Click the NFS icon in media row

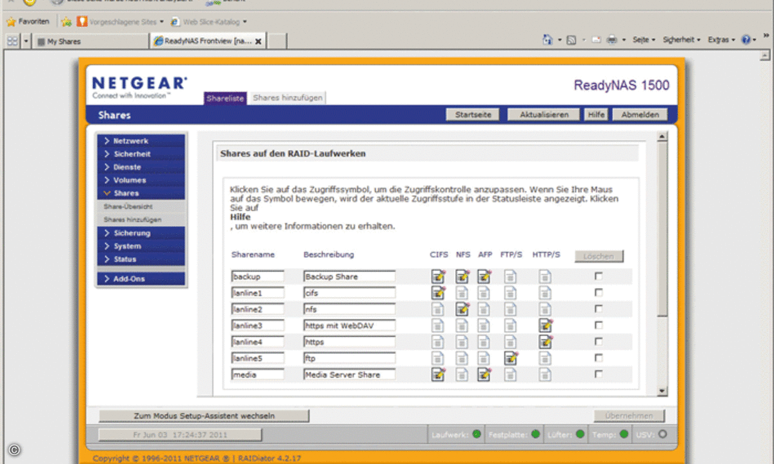click(462, 374)
